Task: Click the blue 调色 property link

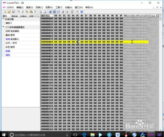Action: 8,55
